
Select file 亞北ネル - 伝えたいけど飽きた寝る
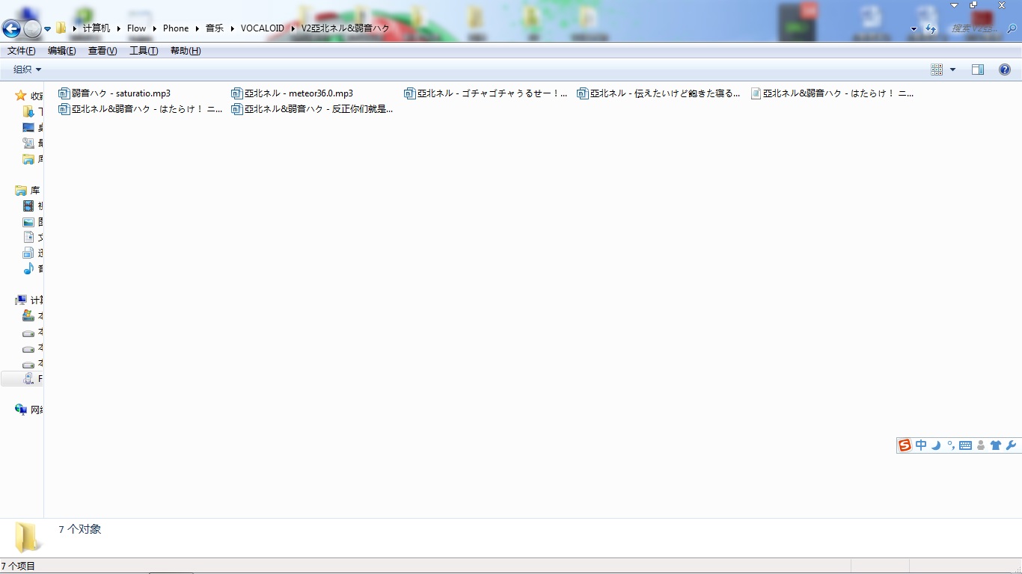click(x=658, y=93)
